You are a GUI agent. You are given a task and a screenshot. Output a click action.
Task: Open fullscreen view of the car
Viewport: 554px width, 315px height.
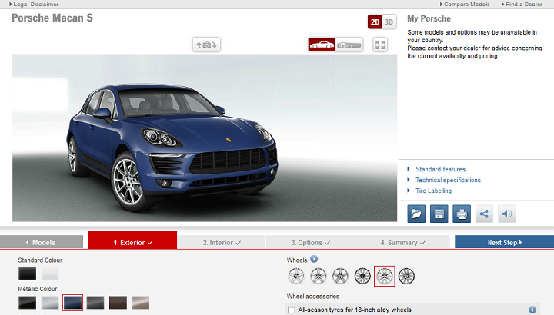[x=380, y=45]
